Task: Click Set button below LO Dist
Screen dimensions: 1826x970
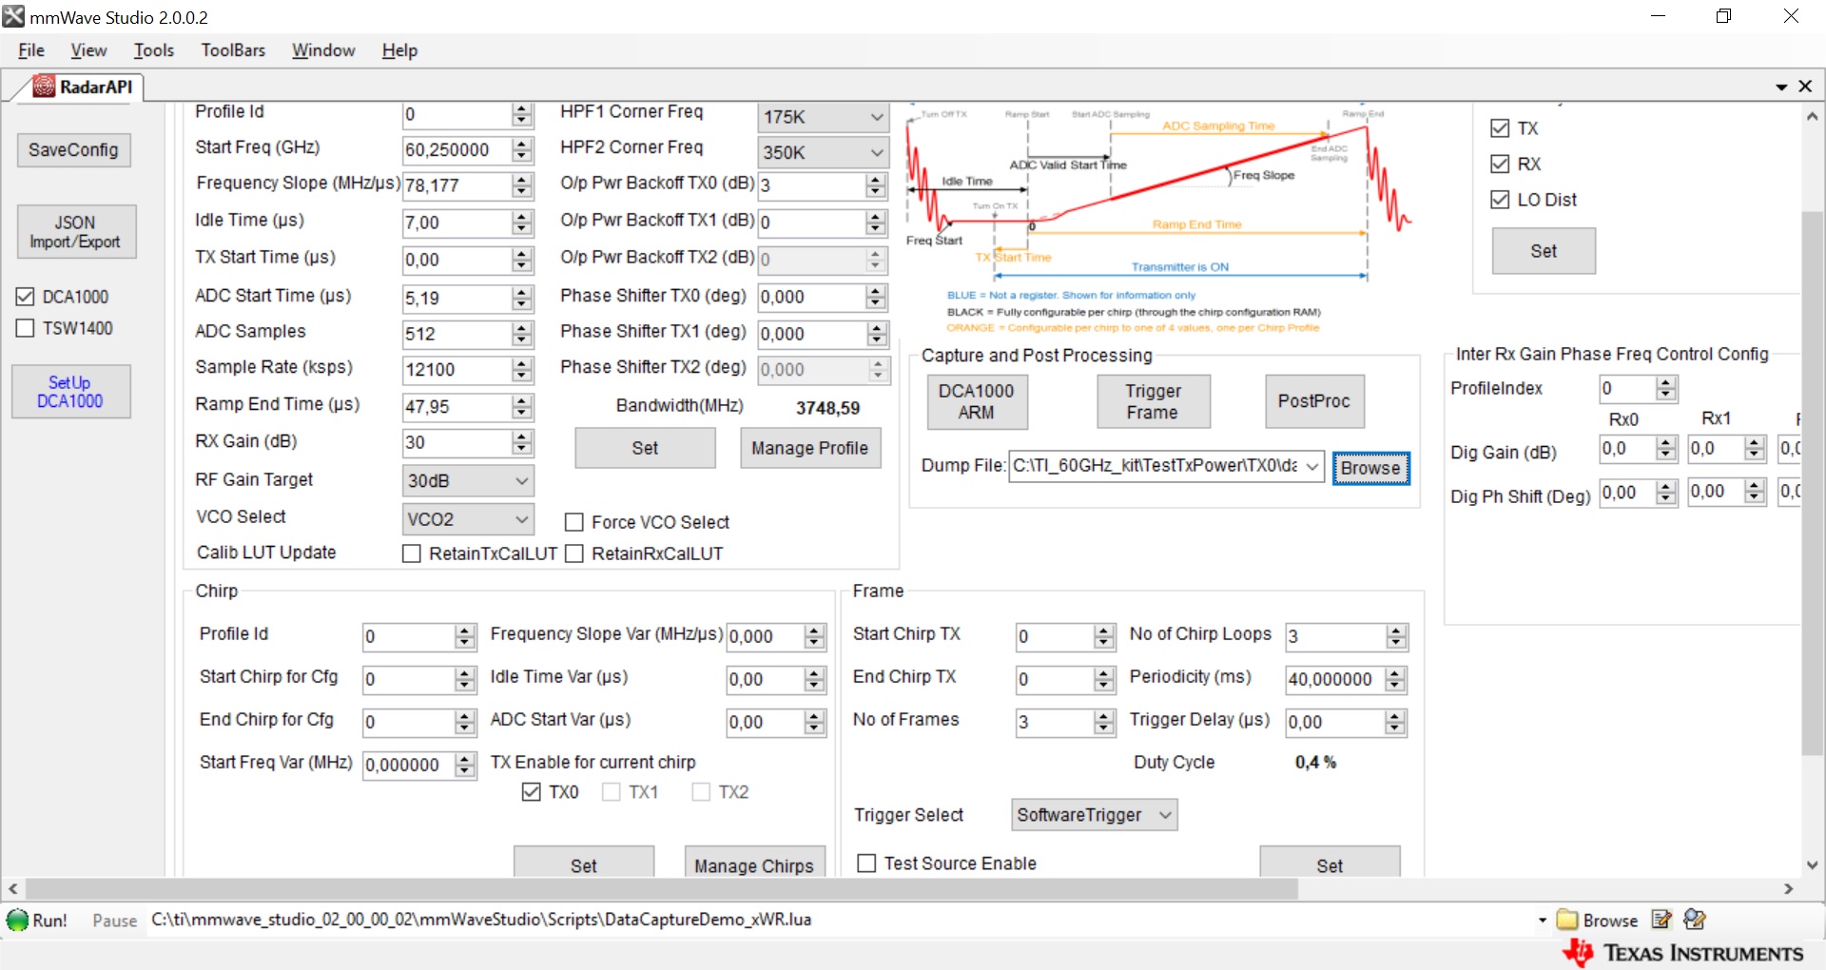Action: coord(1544,251)
